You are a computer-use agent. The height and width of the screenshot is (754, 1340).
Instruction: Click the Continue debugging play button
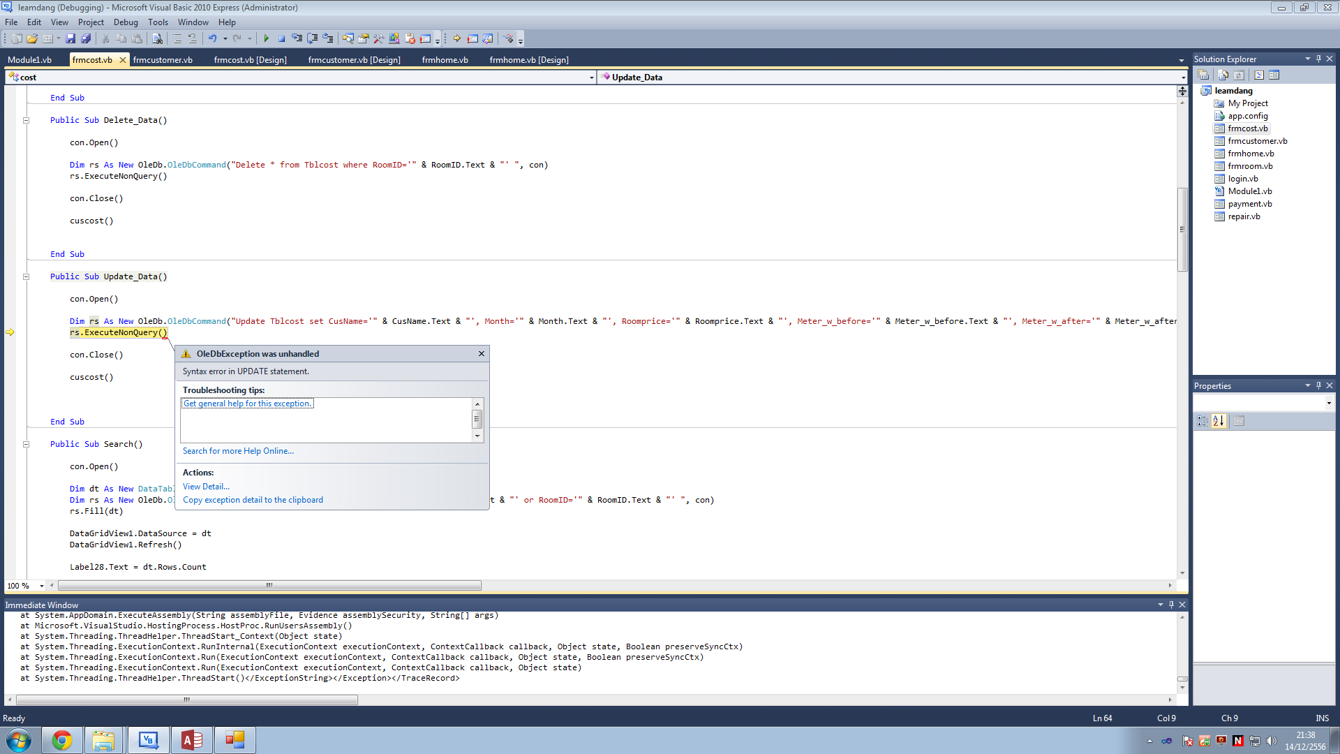pos(266,39)
